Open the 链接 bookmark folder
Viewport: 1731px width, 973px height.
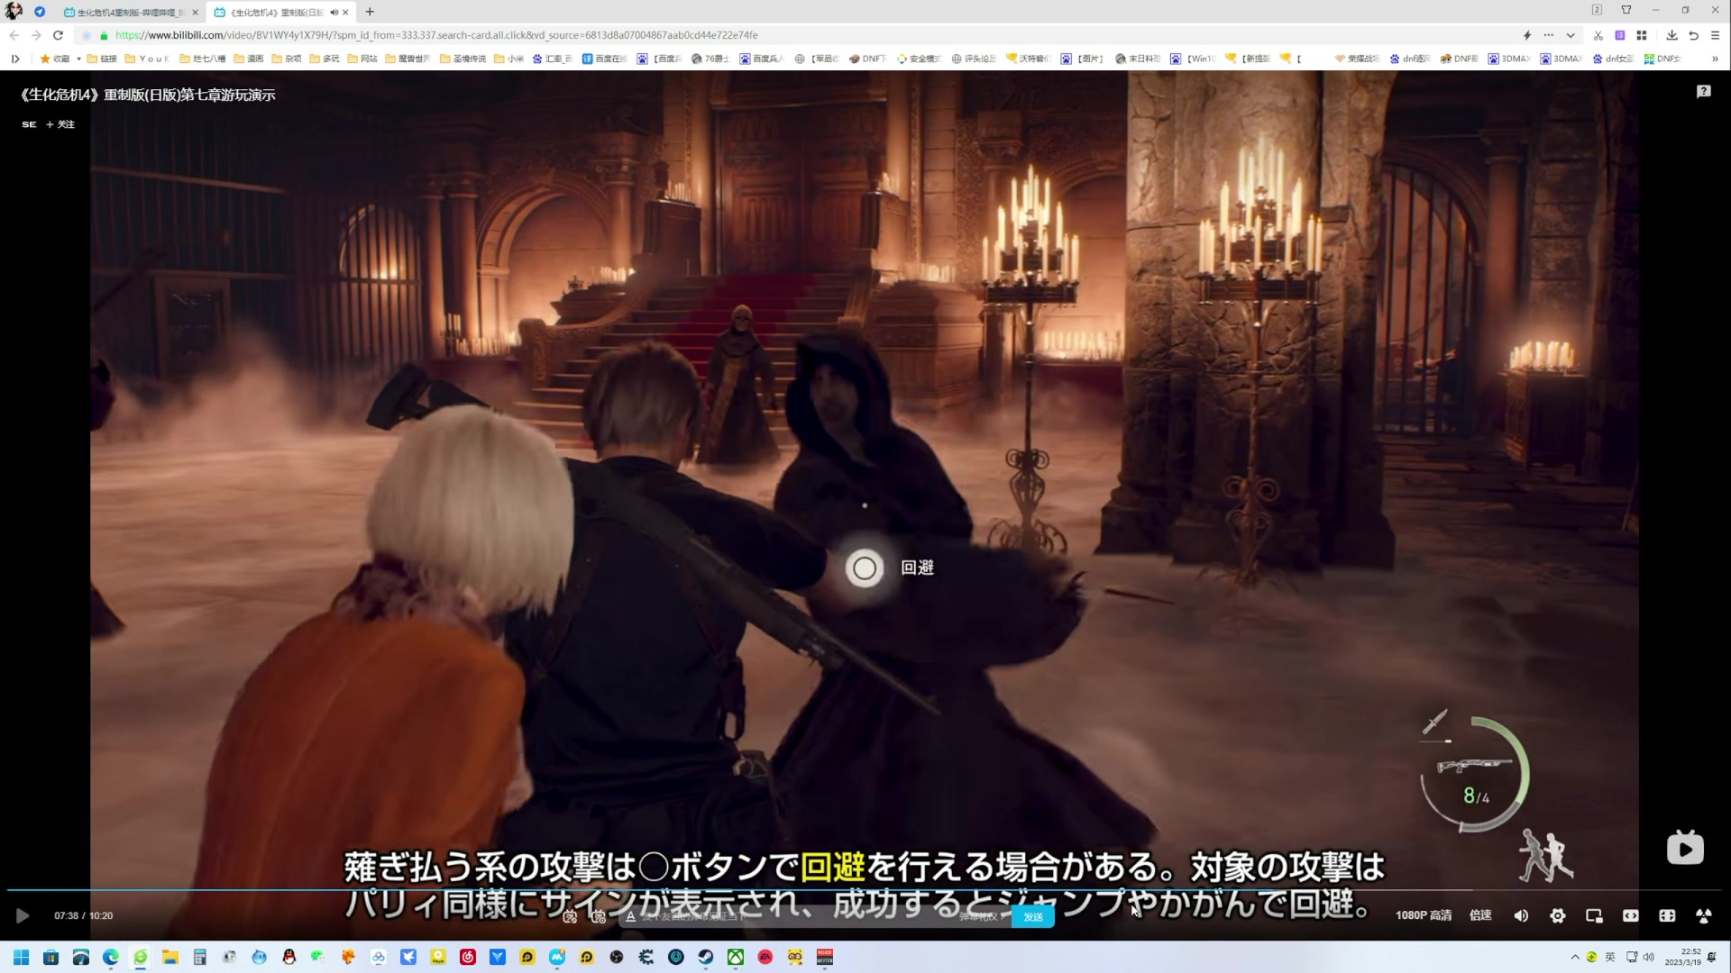(x=102, y=59)
